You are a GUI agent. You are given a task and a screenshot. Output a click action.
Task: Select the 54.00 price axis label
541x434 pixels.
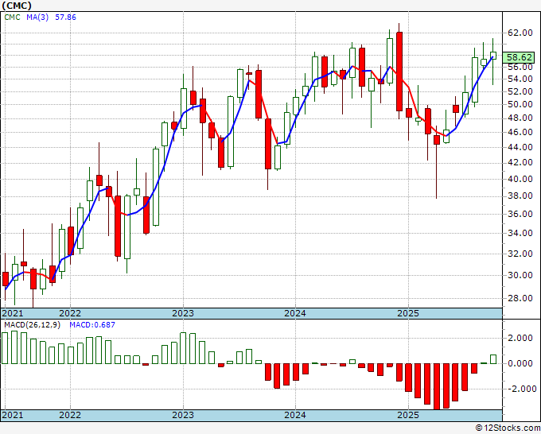(x=520, y=79)
